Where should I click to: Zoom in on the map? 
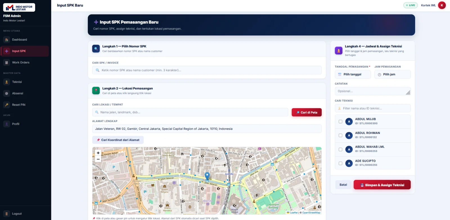click(98, 153)
